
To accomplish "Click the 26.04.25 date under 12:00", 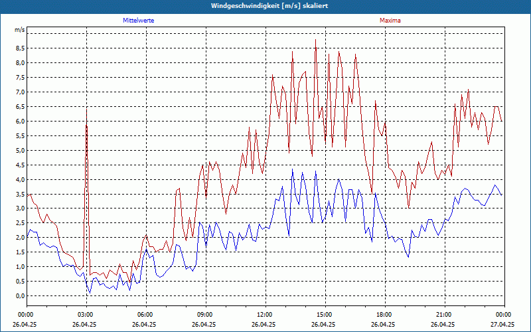I will click(264, 324).
